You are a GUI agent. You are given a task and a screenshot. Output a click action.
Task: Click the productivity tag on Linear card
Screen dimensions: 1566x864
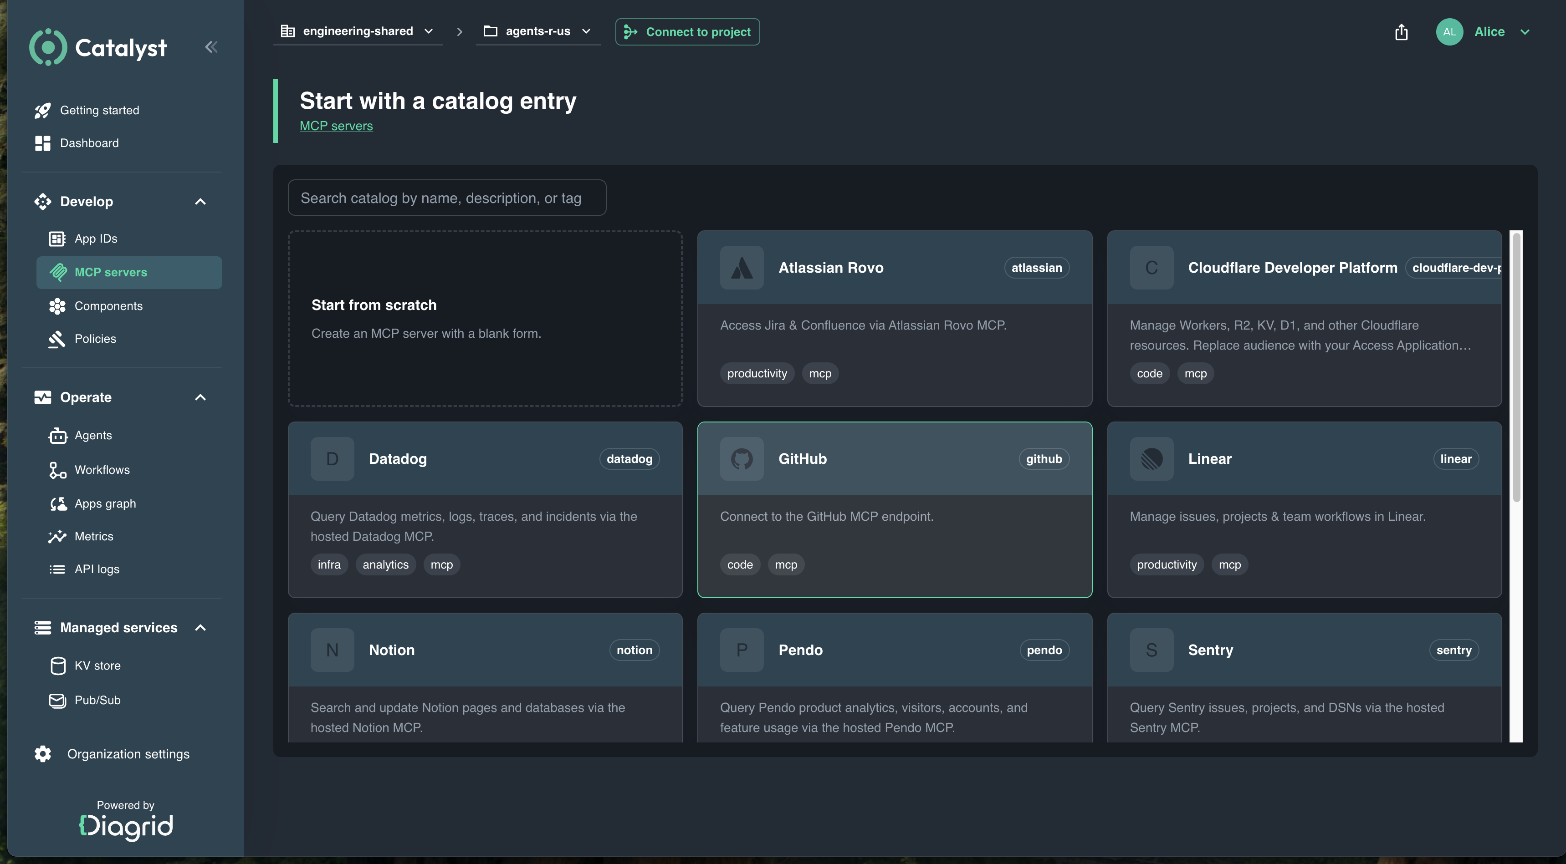click(x=1167, y=564)
